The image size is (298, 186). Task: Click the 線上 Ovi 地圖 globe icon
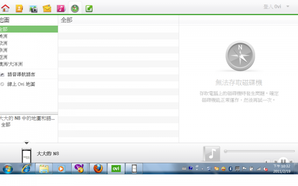point(2,84)
